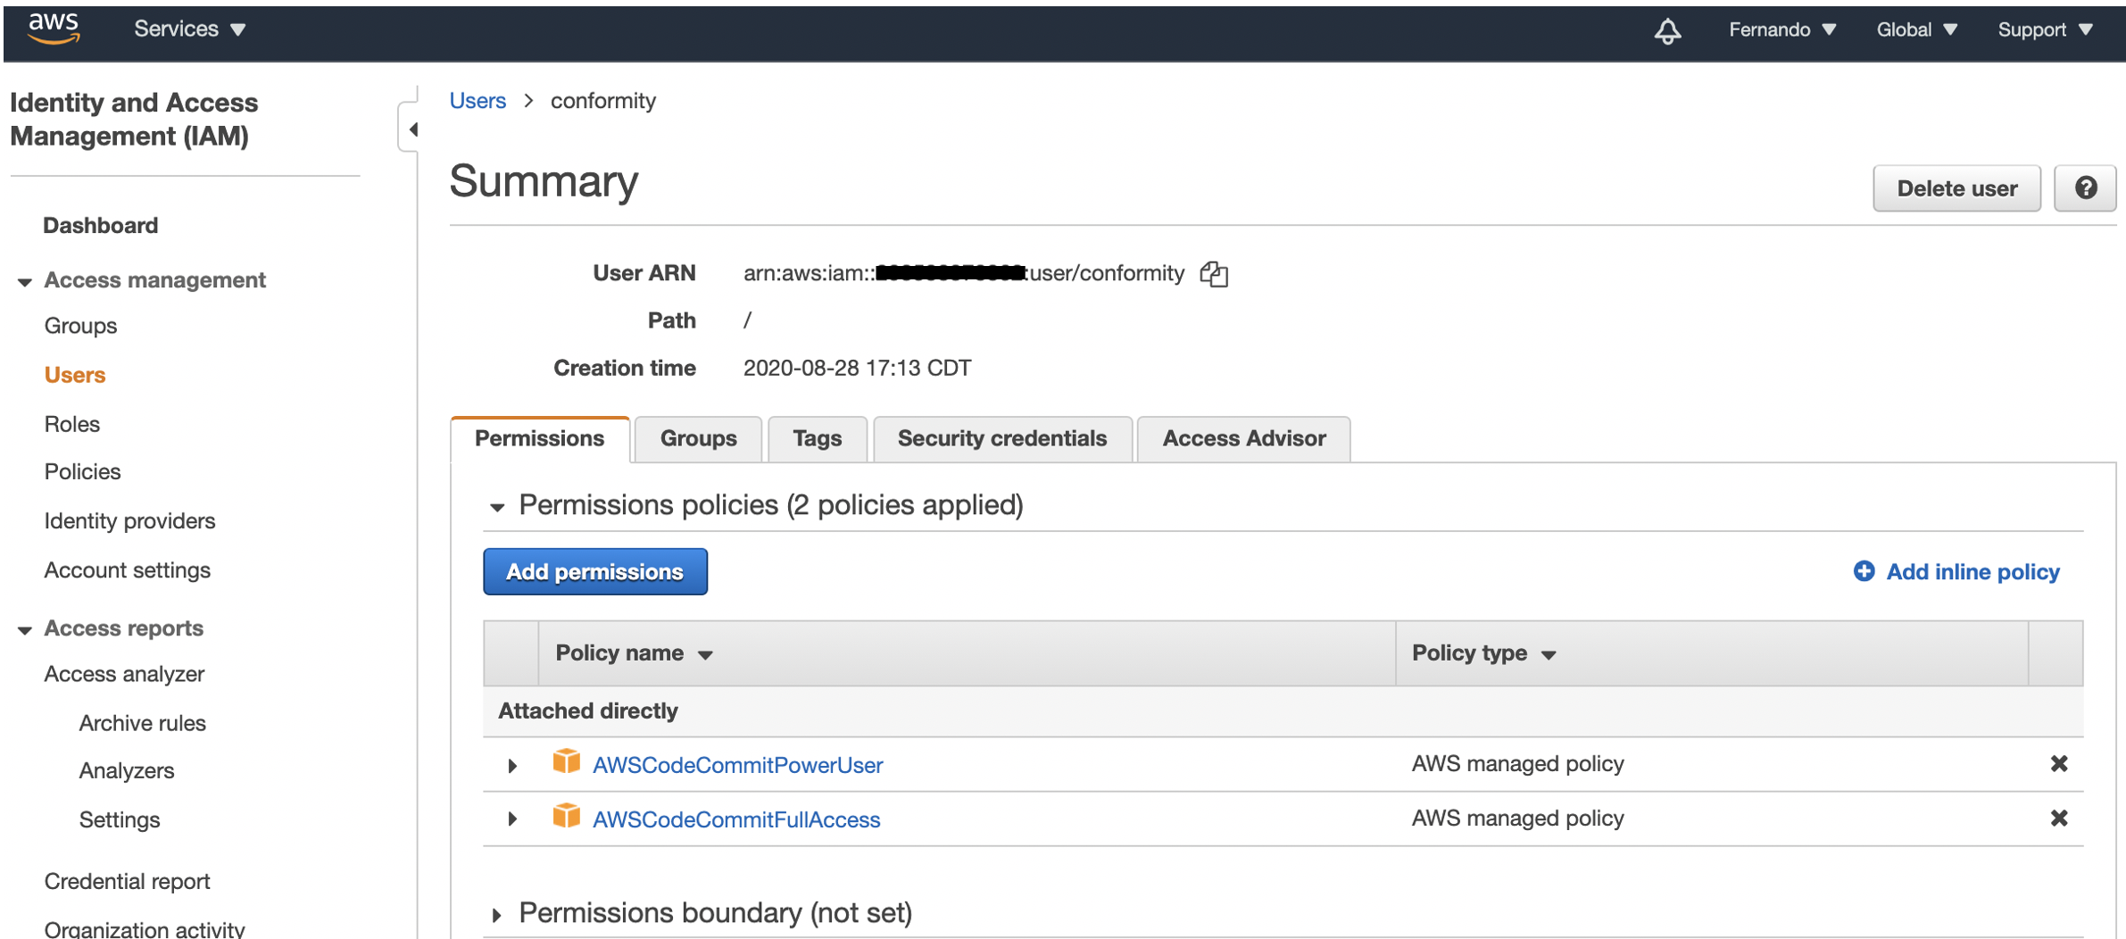Remove AWSCodeCommitPowerUser policy with X icon

click(2058, 764)
